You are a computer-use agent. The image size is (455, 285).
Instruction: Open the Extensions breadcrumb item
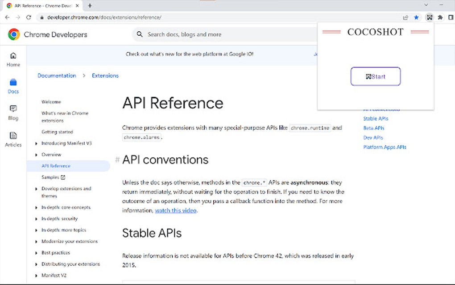tap(105, 75)
